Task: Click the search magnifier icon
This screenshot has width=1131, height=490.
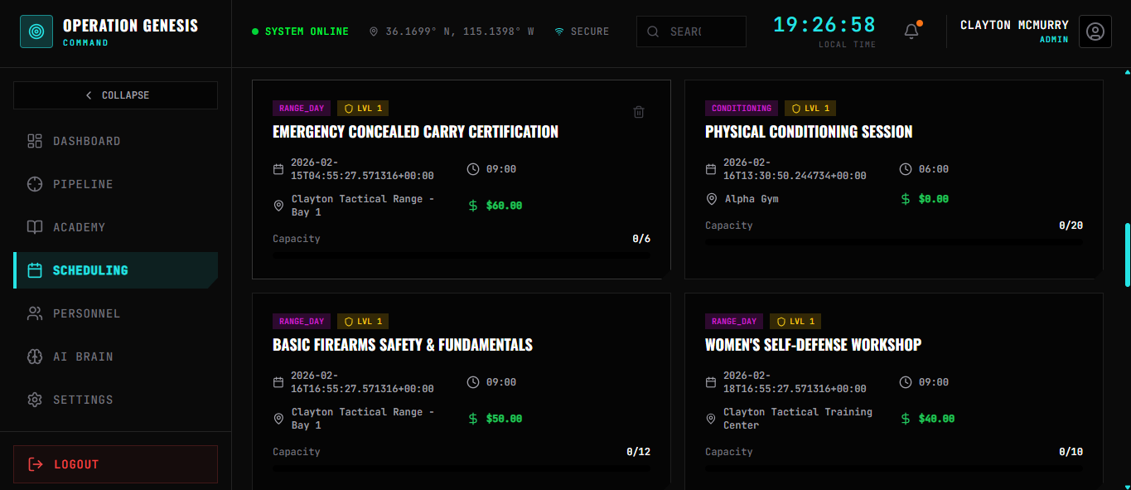Action: [653, 32]
